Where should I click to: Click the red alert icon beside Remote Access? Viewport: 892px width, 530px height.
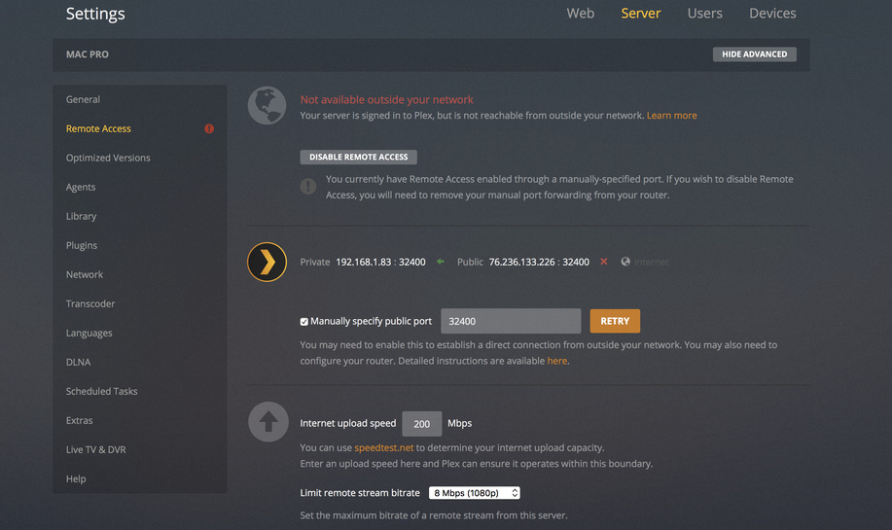click(x=209, y=128)
